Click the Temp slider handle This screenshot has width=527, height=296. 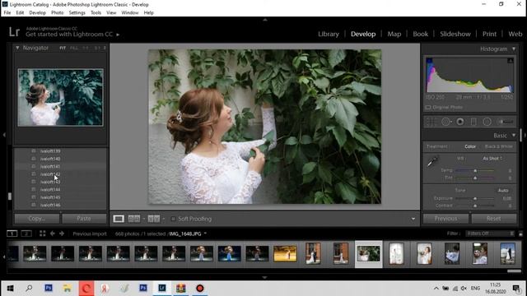[475, 170]
